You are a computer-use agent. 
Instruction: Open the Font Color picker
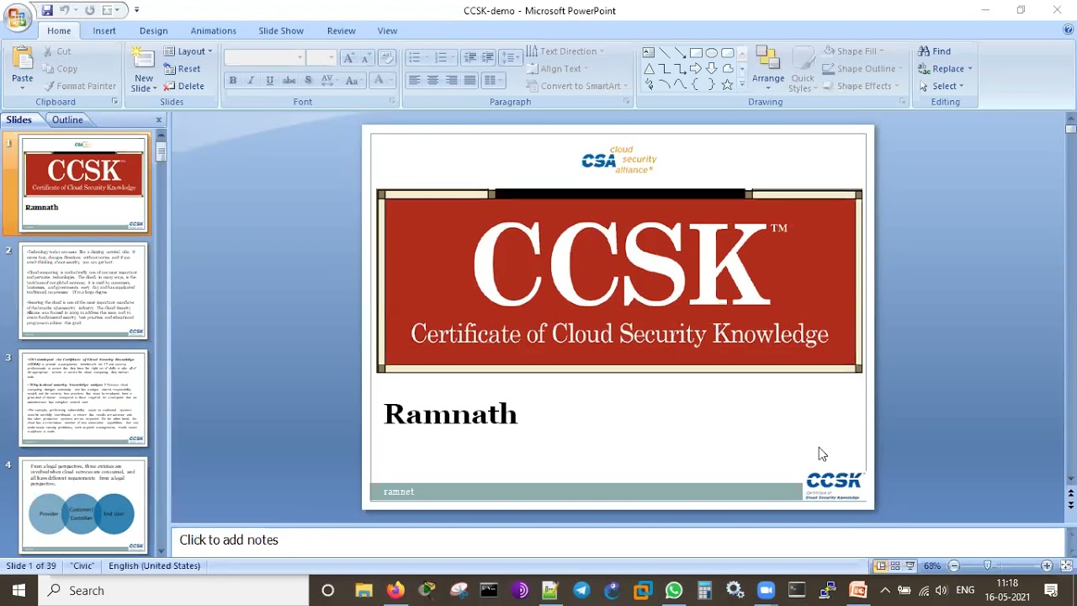pos(381,81)
